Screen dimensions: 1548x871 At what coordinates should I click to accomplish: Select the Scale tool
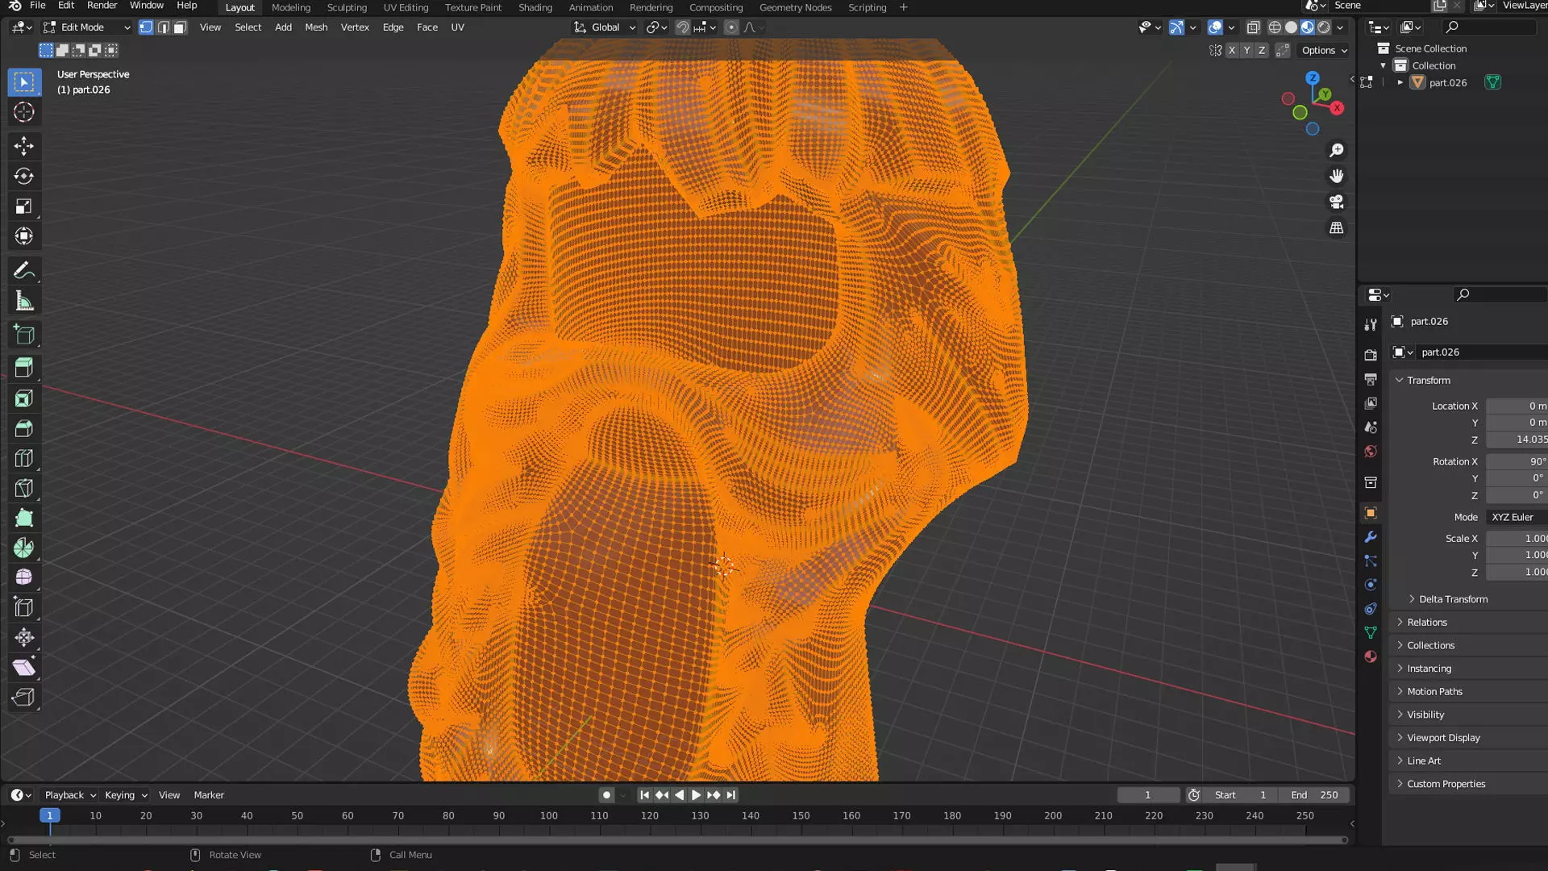(x=23, y=206)
